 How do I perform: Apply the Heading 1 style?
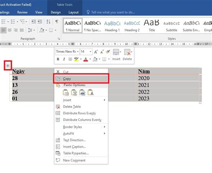112,25
